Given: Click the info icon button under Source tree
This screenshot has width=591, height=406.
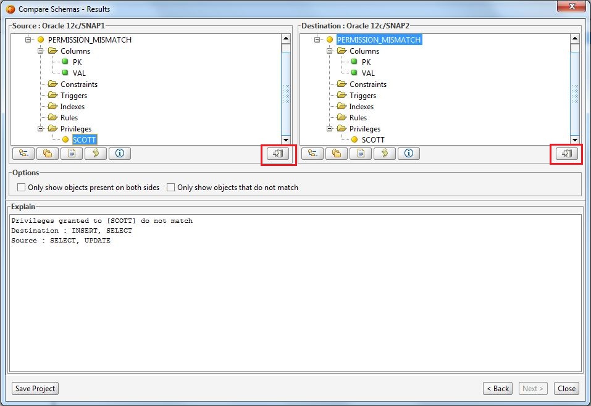Looking at the screenshot, I should 120,153.
